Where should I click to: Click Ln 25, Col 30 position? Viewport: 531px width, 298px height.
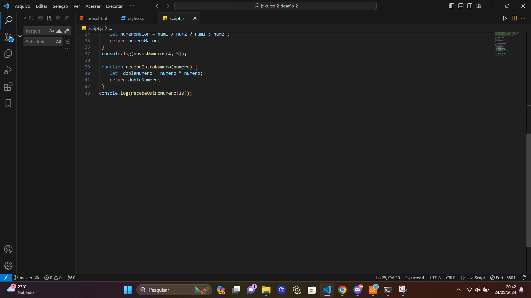coord(388,278)
